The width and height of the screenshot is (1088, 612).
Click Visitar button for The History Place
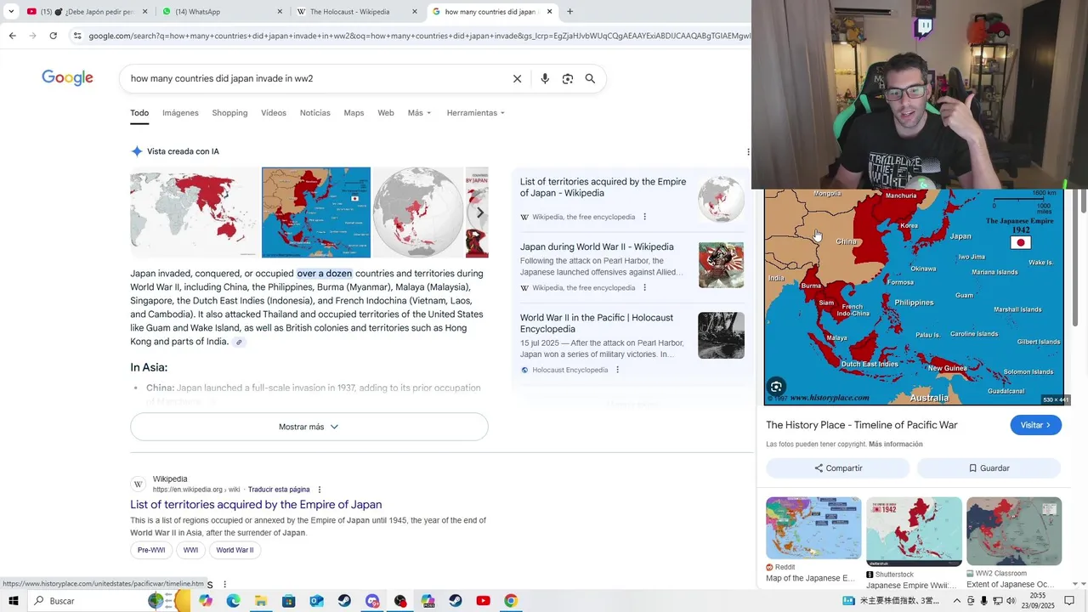[x=1035, y=425]
